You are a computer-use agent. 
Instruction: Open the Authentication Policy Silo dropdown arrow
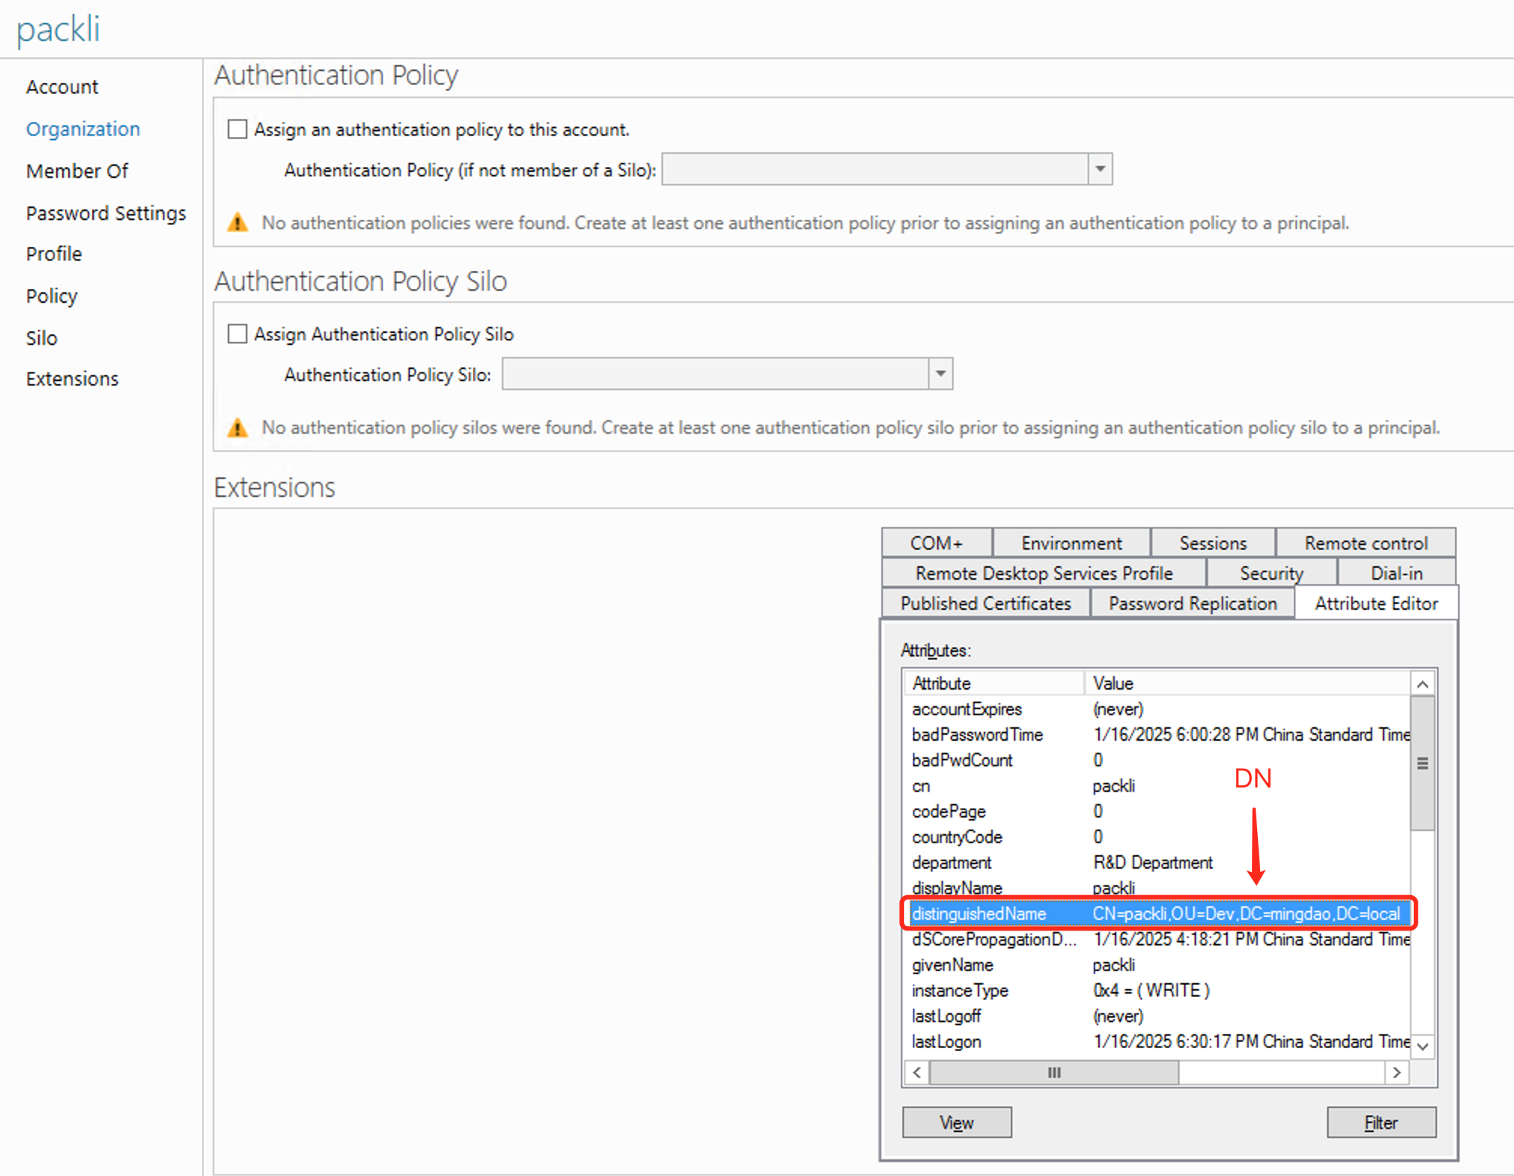pos(940,374)
